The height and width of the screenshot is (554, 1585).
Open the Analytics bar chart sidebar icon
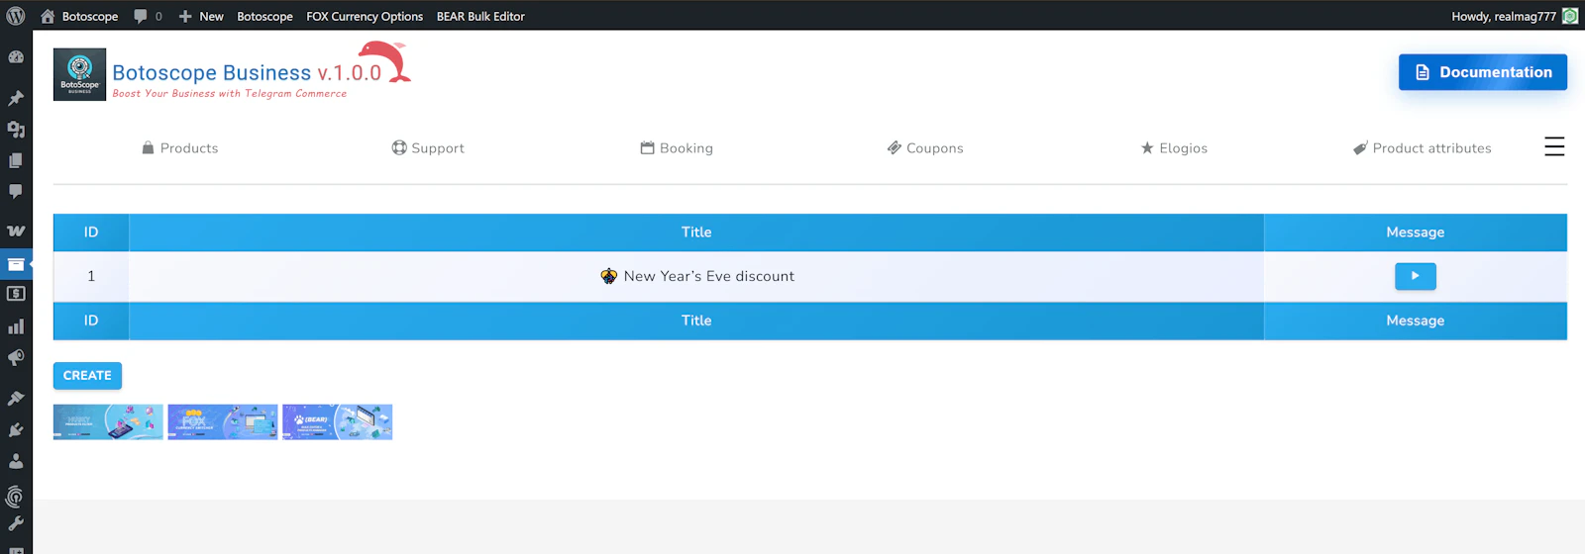click(x=16, y=326)
